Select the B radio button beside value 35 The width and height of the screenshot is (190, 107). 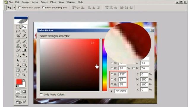112,84
